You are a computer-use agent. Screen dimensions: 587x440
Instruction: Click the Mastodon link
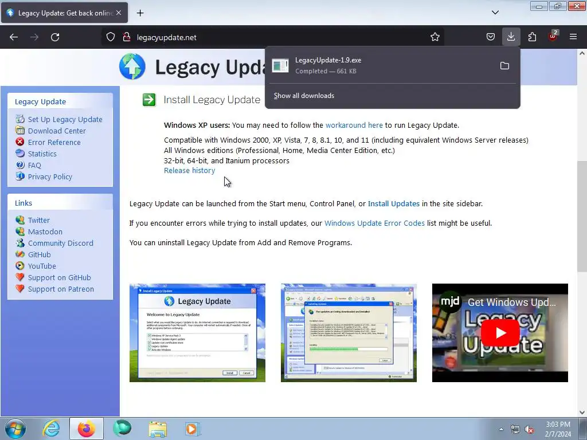pos(45,232)
